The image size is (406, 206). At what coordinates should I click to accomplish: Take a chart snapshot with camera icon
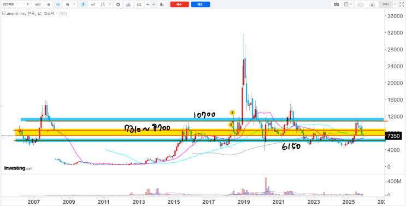coord(337,4)
